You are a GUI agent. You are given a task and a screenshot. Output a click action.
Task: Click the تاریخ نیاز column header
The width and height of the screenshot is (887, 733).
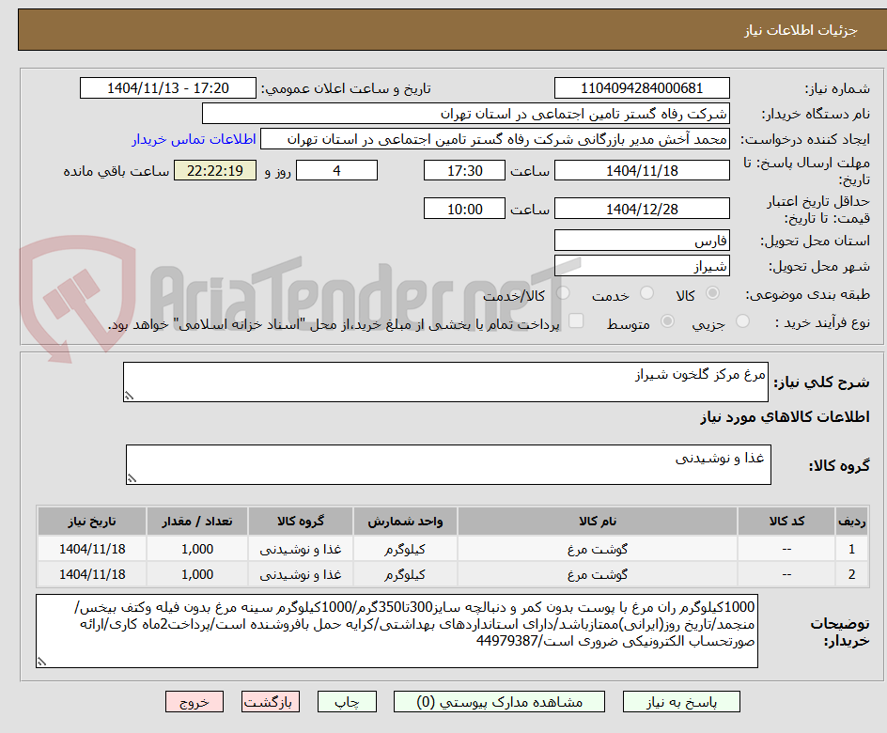(x=92, y=522)
